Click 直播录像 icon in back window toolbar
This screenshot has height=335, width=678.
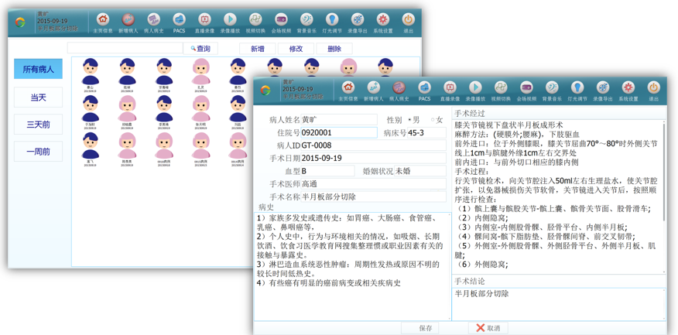[x=204, y=21]
